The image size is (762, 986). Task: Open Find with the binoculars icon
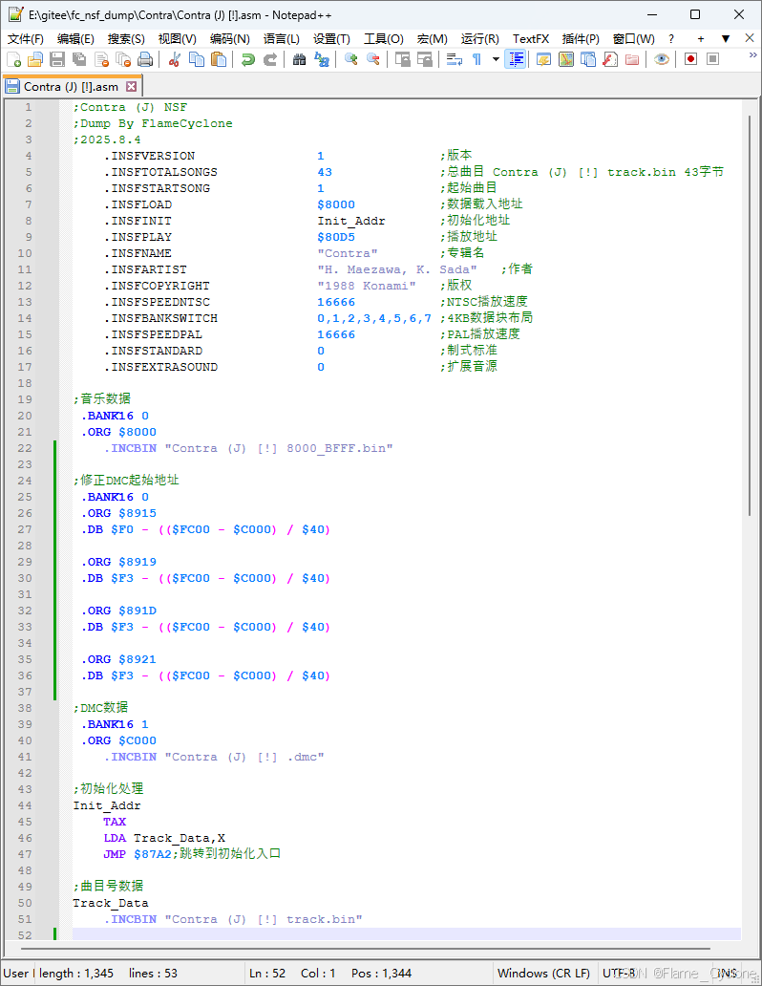click(x=300, y=60)
